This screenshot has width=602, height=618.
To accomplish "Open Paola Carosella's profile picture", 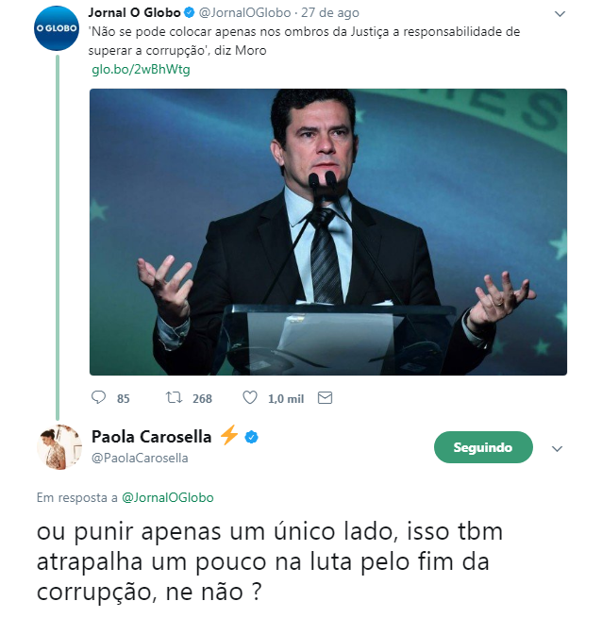I will [59, 447].
